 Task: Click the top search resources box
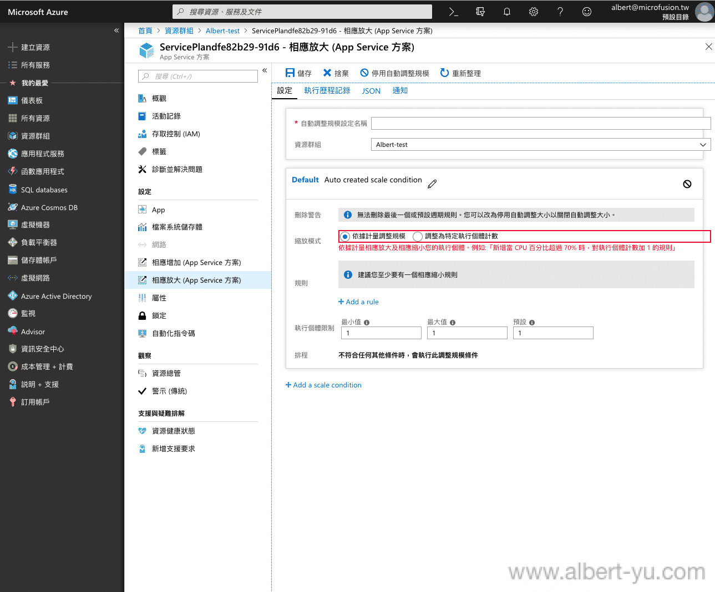coord(302,12)
